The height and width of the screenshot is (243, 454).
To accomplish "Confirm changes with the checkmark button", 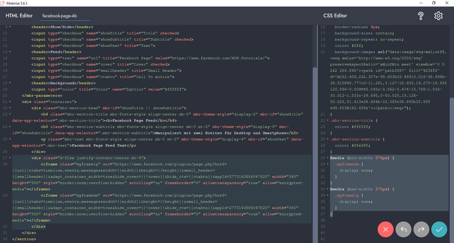I will tap(439, 229).
